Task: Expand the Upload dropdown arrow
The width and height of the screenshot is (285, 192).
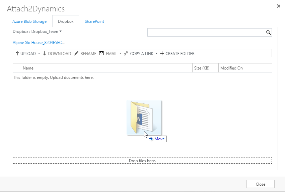Action: point(39,53)
